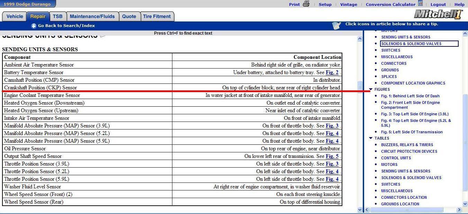Click the Go Back arrow icon
468x214 pixels.
(34, 26)
